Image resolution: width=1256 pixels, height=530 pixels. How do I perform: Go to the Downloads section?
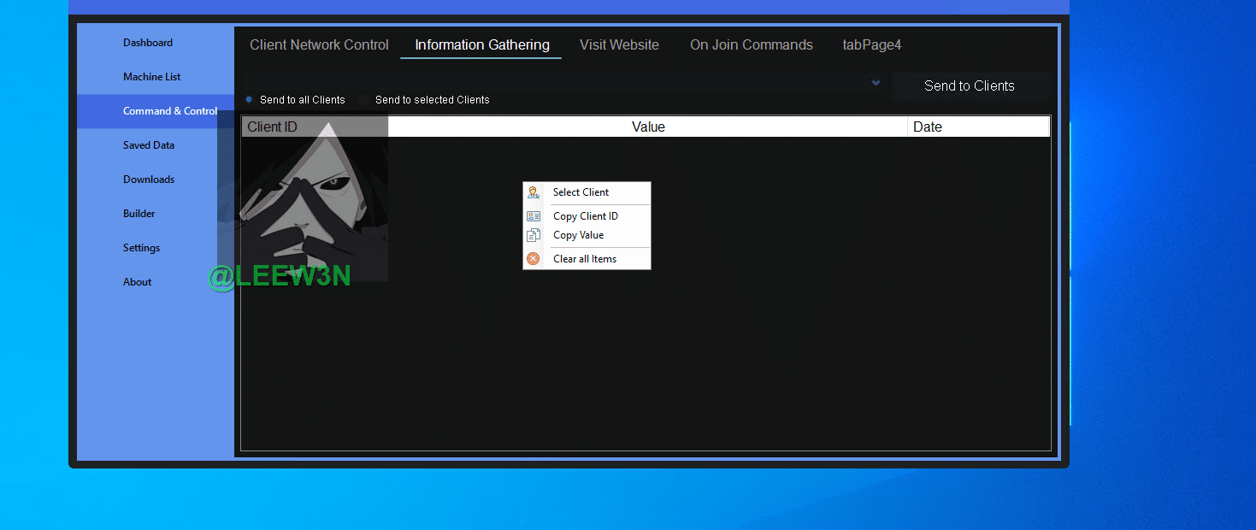pyautogui.click(x=149, y=180)
